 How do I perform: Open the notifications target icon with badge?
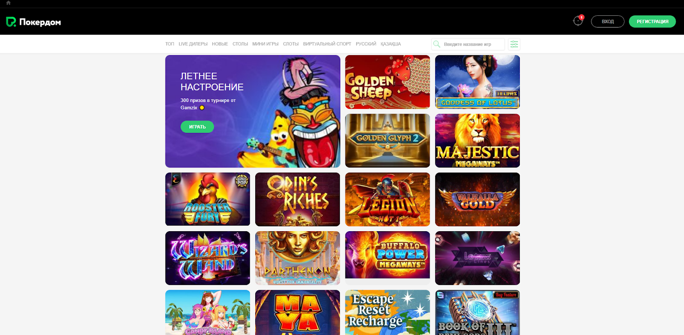578,21
